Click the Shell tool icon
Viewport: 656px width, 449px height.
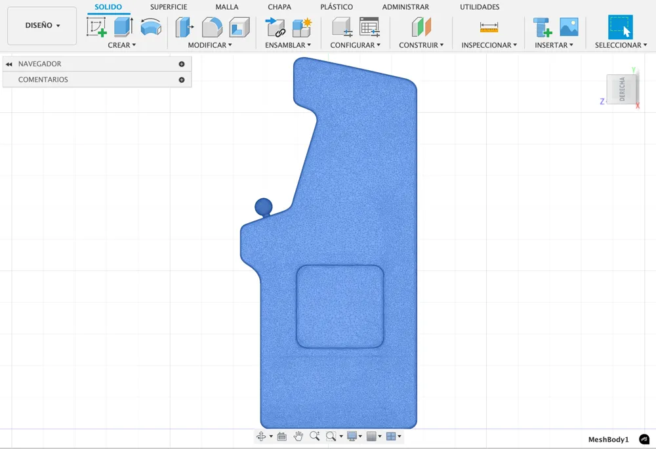click(239, 27)
